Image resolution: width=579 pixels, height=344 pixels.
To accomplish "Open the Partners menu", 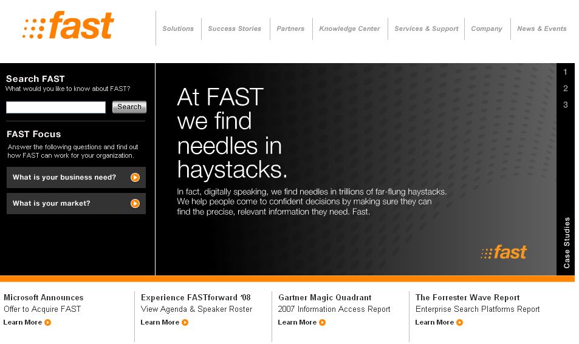I will (290, 29).
